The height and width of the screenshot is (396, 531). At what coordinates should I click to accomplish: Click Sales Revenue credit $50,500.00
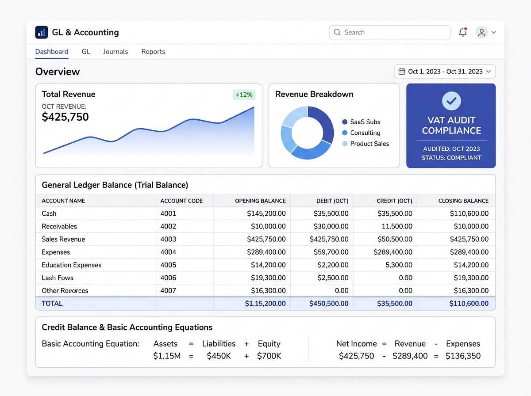[395, 239]
